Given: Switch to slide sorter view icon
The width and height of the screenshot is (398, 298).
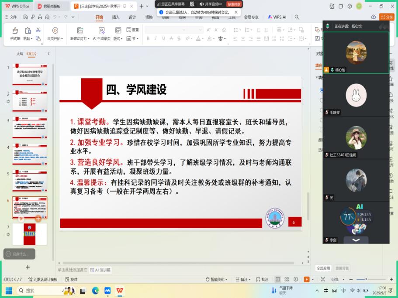Looking at the screenshot, I should tap(287, 279).
